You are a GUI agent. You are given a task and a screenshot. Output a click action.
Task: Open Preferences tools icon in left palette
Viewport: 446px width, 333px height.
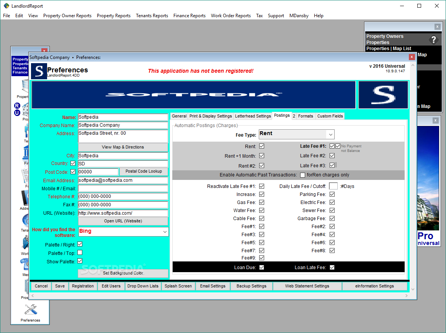coord(31,310)
